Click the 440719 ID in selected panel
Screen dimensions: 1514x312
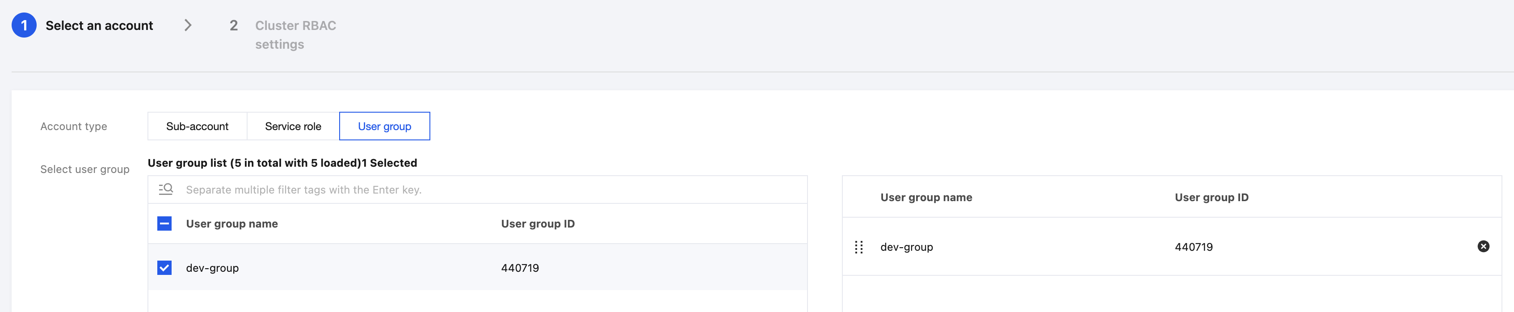pyautogui.click(x=1194, y=247)
